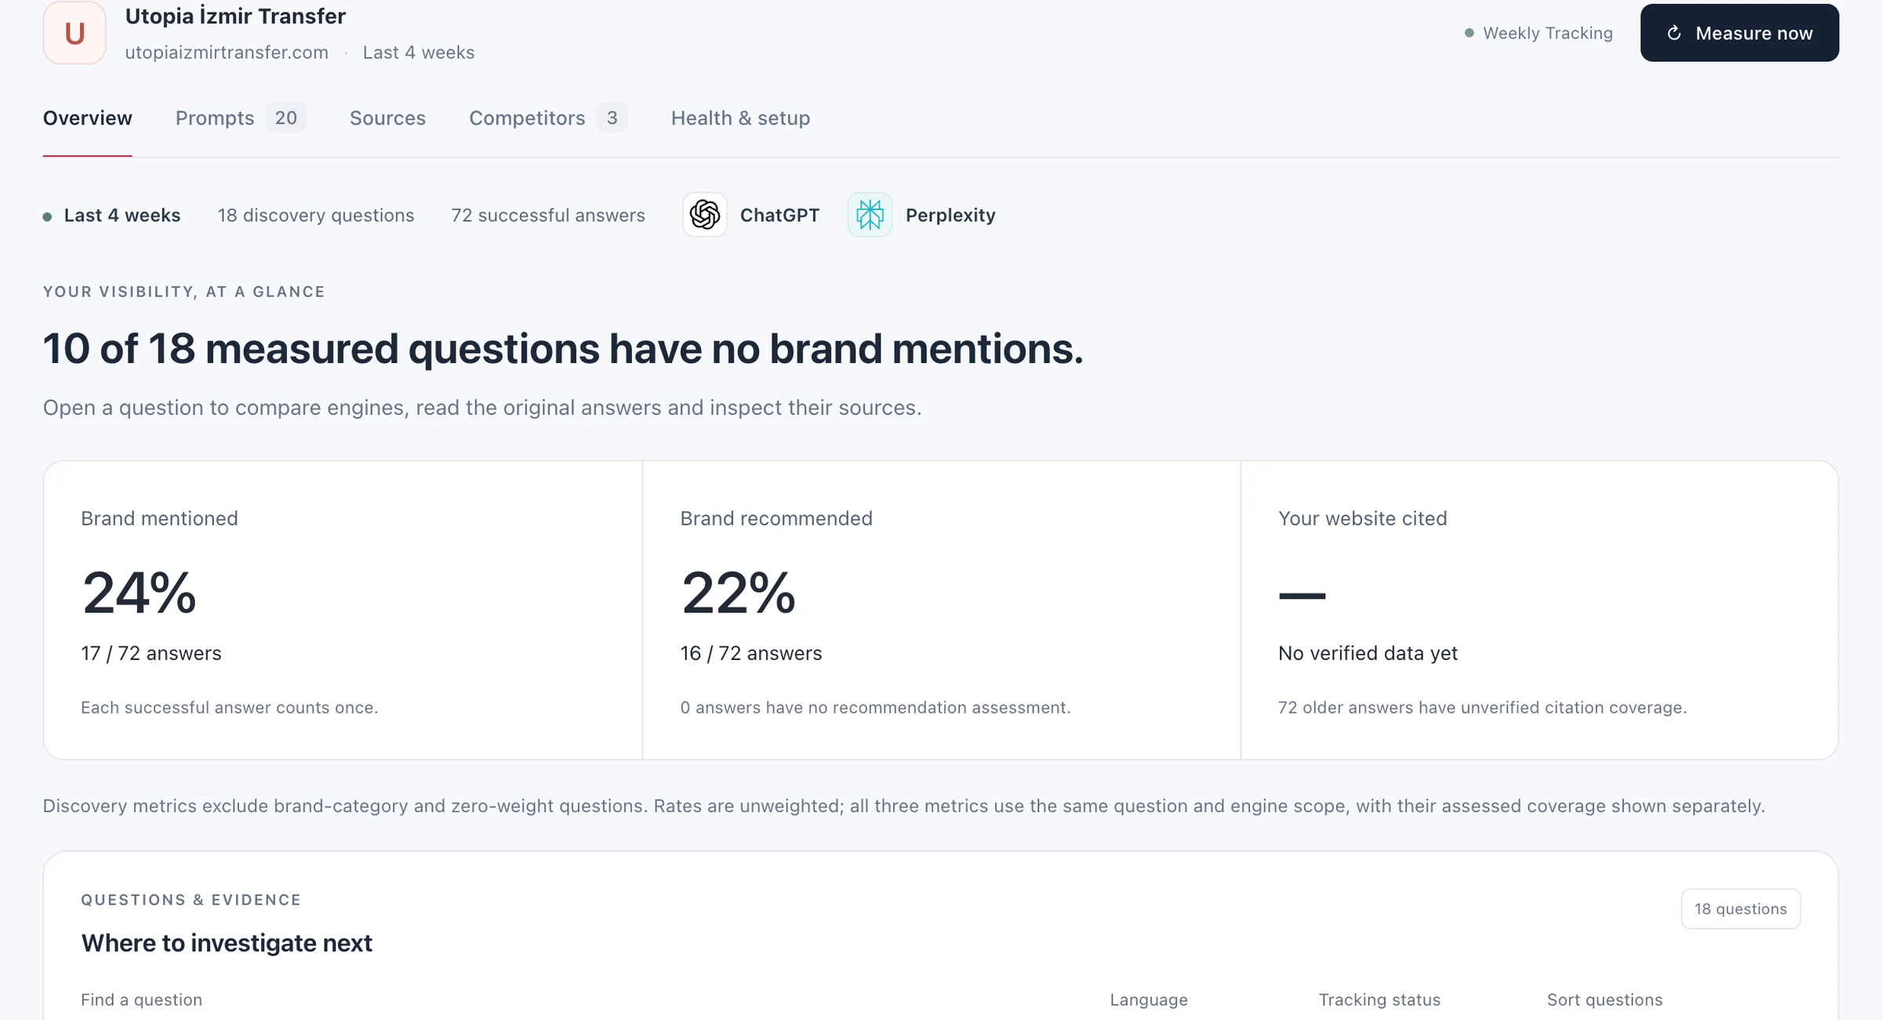Open the Sort questions dropdown
This screenshot has width=1882, height=1020.
1604,1000
